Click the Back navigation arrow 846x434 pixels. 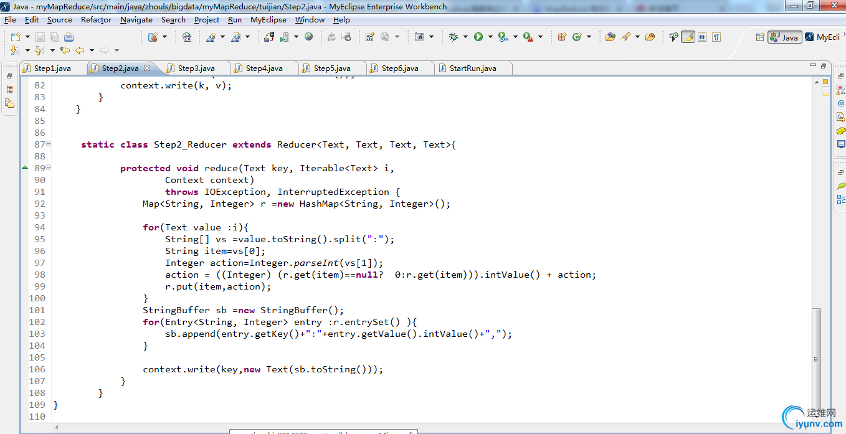click(80, 50)
